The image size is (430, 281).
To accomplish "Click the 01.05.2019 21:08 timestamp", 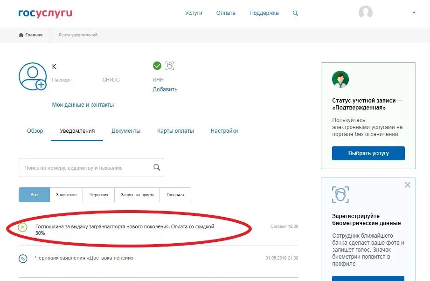I will point(282,258).
